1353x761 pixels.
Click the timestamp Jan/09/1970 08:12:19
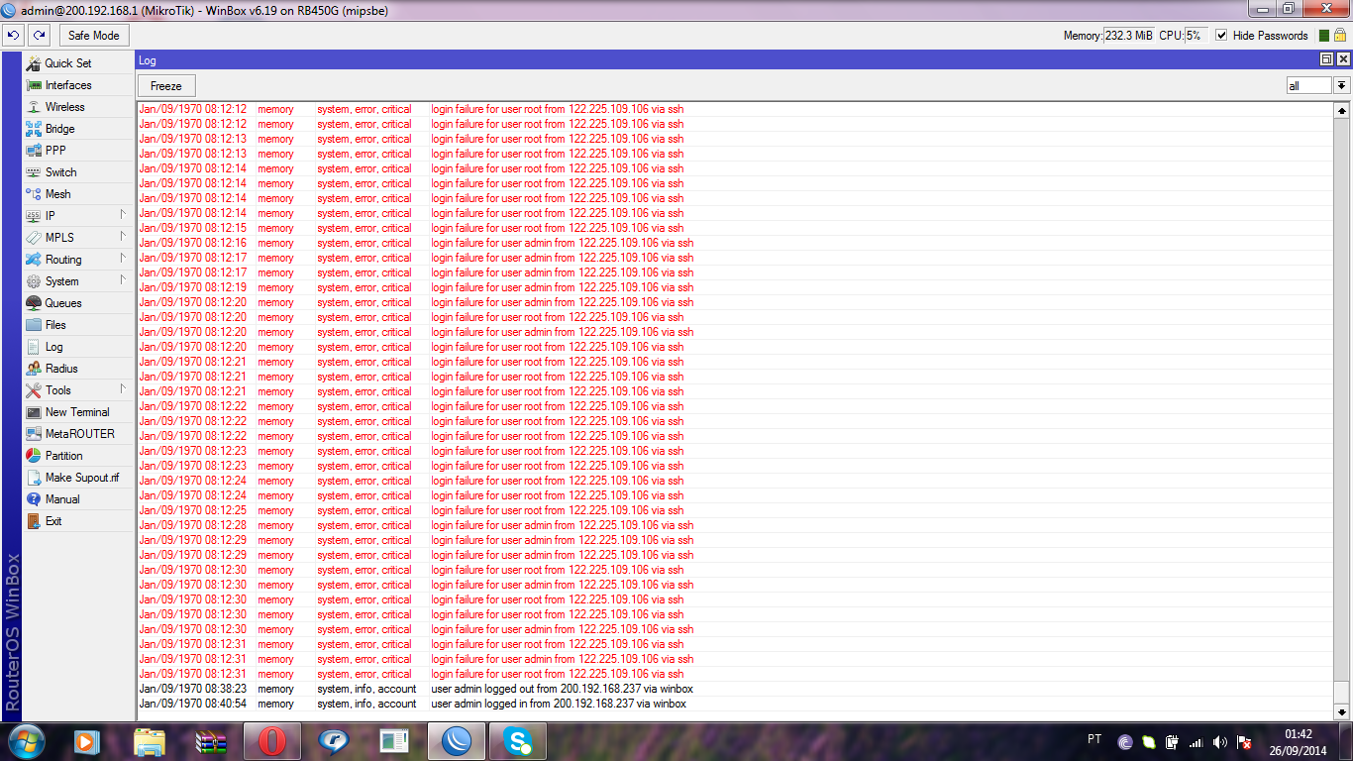[193, 287]
